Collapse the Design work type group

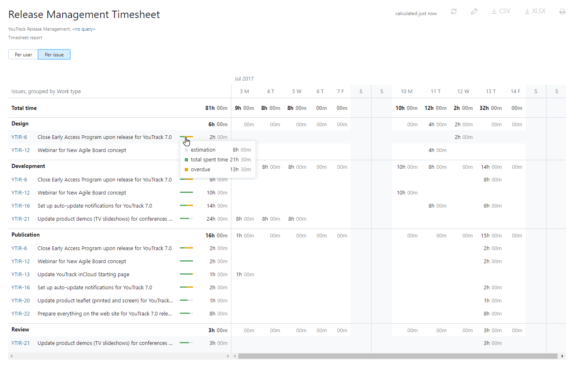pos(20,123)
